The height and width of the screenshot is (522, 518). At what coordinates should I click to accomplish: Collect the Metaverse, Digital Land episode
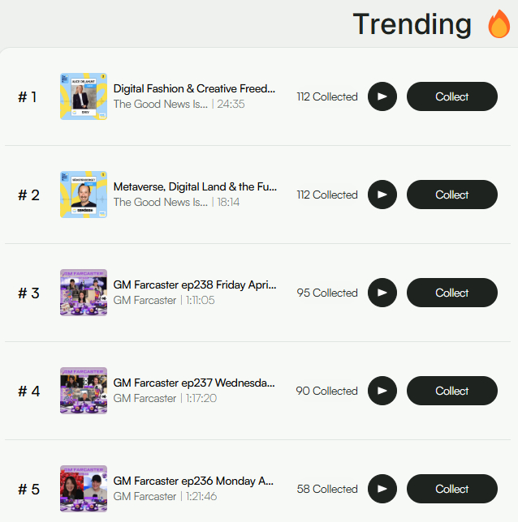pos(451,195)
